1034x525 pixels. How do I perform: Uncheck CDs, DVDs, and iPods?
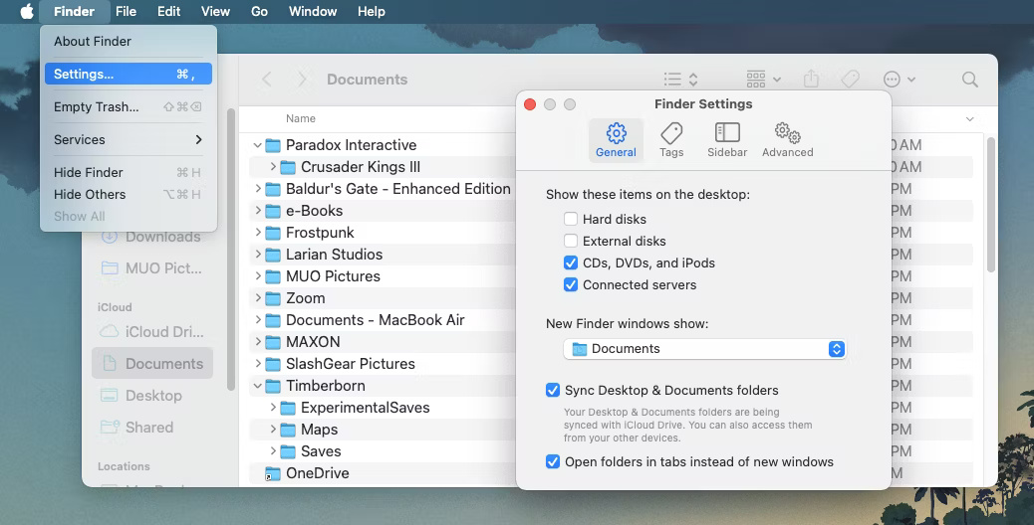(571, 263)
